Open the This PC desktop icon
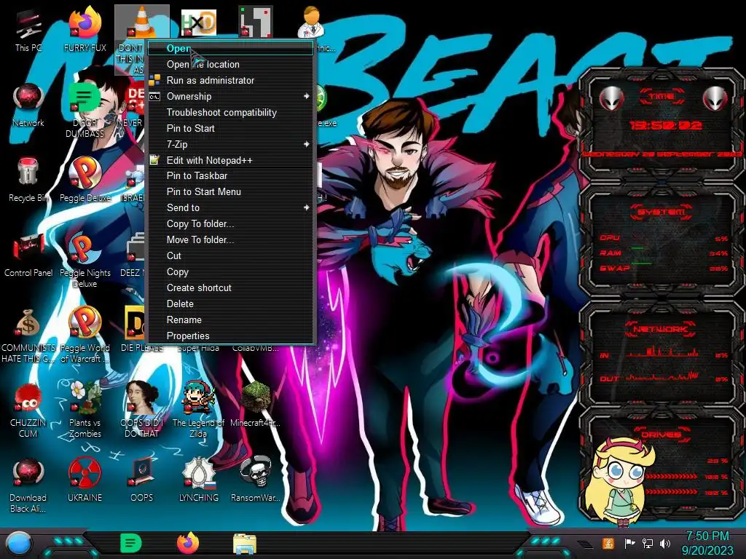Image resolution: width=746 pixels, height=559 pixels. click(28, 28)
